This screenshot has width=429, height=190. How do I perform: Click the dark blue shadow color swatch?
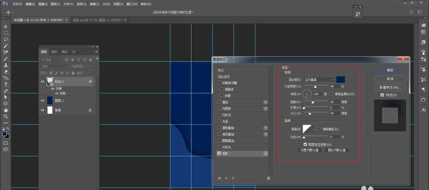click(341, 79)
